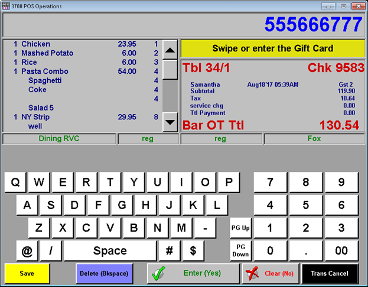Tap the number 7 keypad key
The image size is (368, 287).
(270, 182)
